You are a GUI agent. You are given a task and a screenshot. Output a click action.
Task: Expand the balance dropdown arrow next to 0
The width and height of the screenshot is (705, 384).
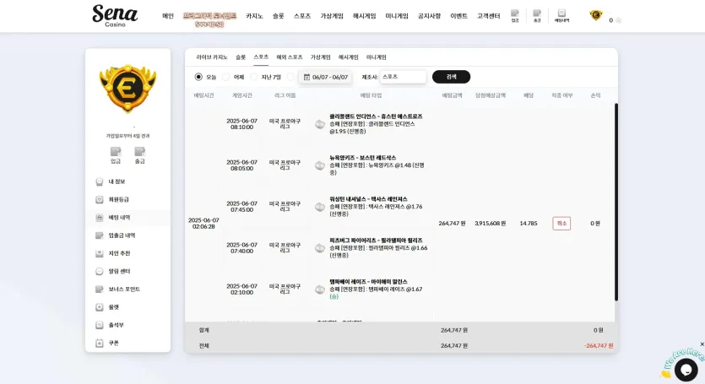click(619, 20)
